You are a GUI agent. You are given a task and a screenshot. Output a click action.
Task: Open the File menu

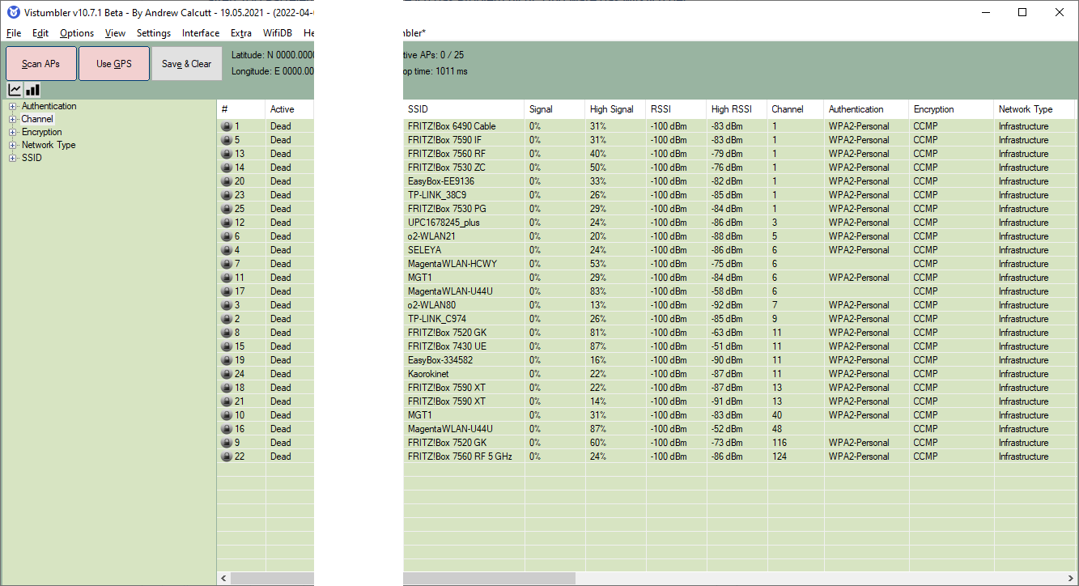click(x=14, y=33)
